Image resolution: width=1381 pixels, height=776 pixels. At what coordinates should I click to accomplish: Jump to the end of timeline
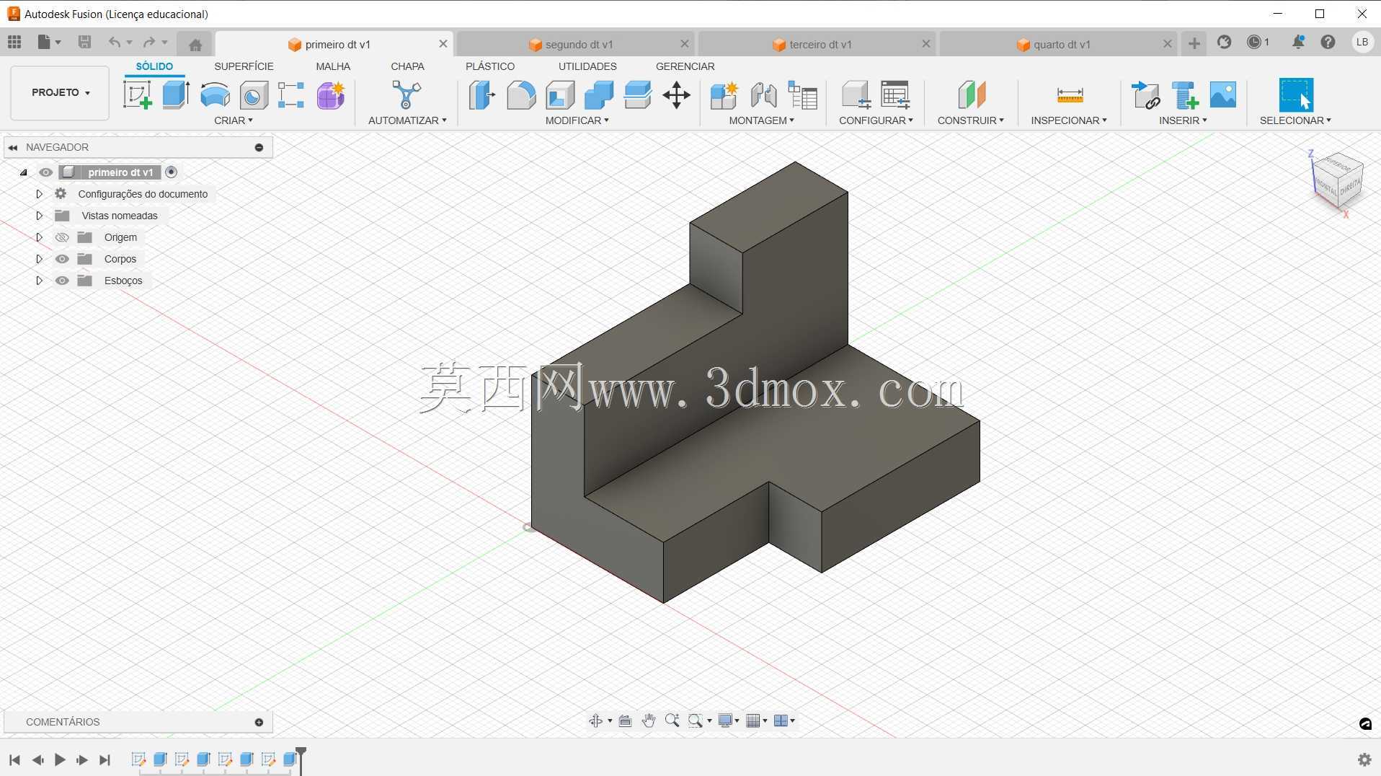[105, 759]
